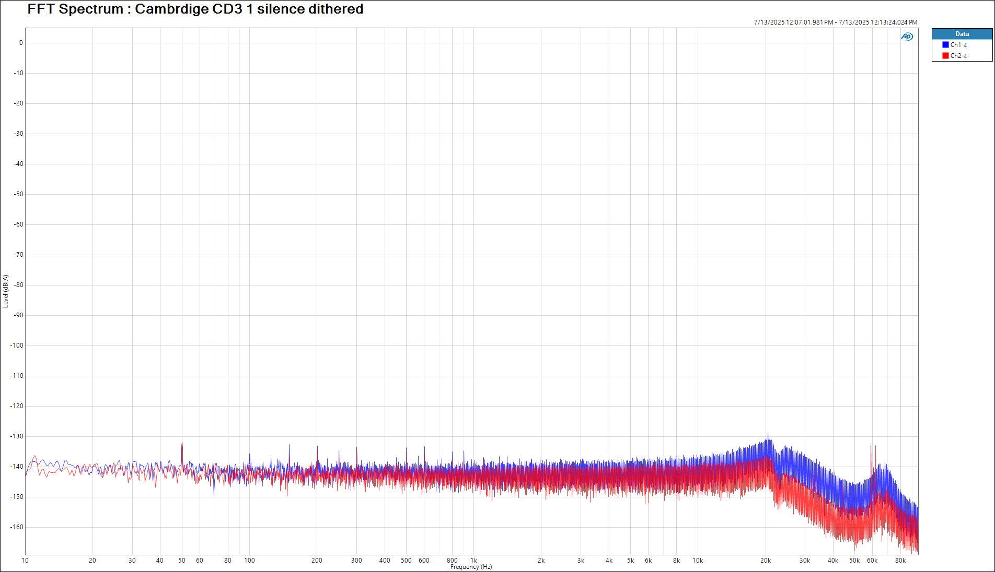Click the 10k frequency axis label
Screen dimensions: 995x572
(x=698, y=561)
